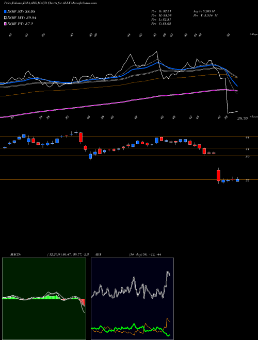Click the 'Pre L: 32.51' value
The width and height of the screenshot is (258, 340).
161,20
